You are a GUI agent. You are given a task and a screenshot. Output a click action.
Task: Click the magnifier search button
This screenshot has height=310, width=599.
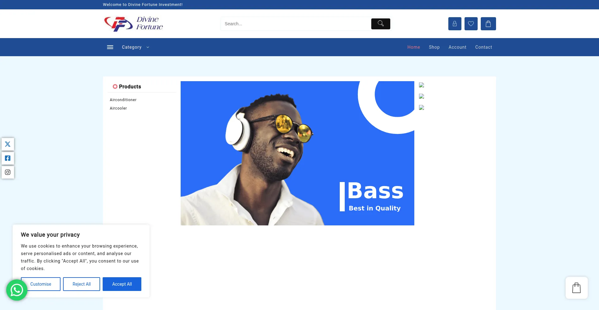pos(380,24)
